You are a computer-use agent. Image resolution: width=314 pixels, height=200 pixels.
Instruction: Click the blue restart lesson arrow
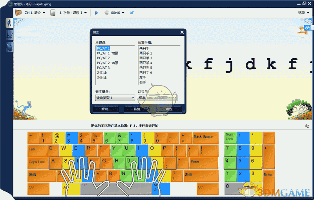click(132, 13)
